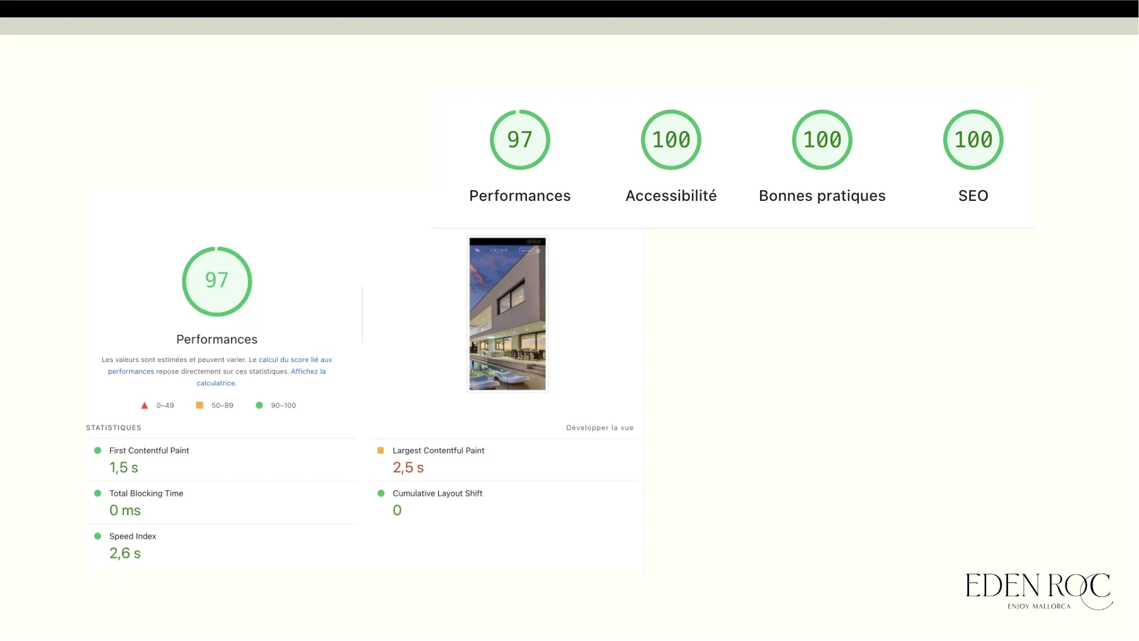
Task: Open the mobile page screenshot thumbnail
Action: point(507,314)
